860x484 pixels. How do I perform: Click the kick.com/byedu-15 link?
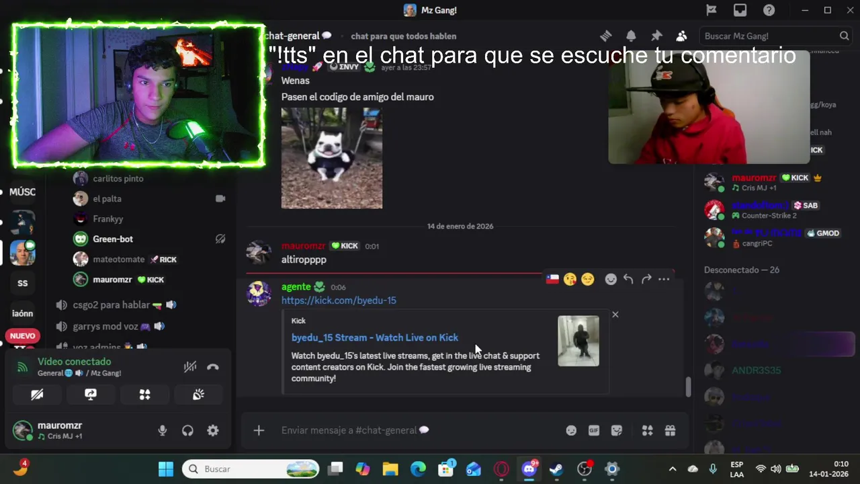pyautogui.click(x=339, y=300)
